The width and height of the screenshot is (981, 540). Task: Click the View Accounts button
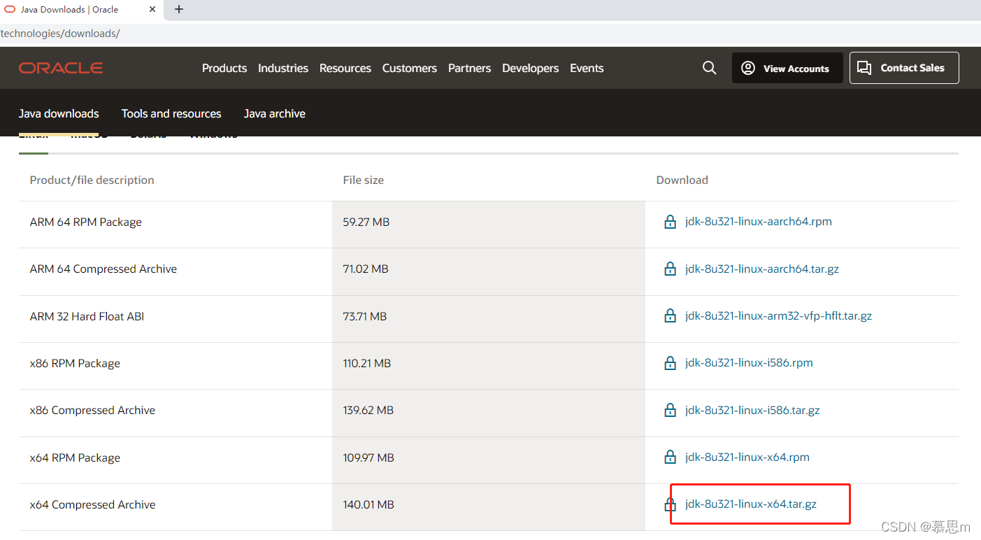(787, 68)
